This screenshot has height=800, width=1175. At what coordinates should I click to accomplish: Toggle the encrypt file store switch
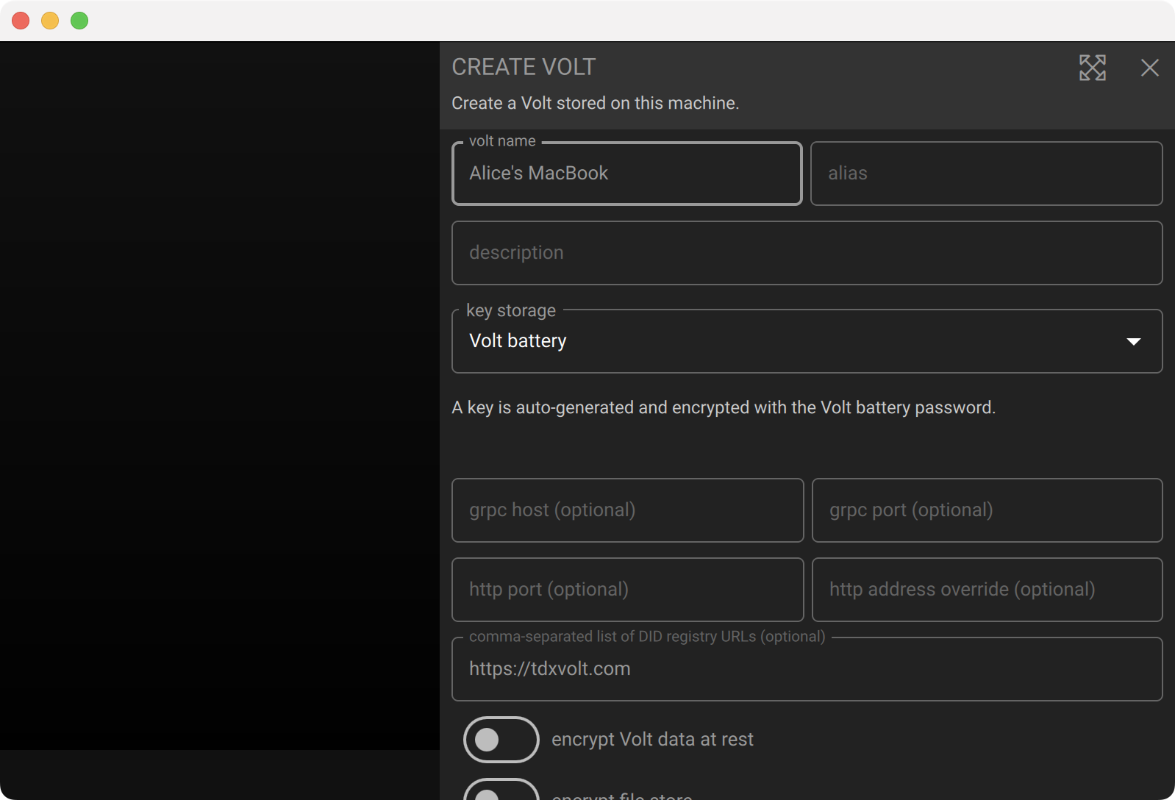(501, 789)
